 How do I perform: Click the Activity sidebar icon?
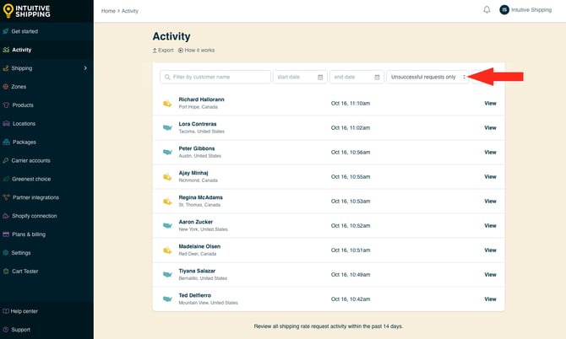(6, 50)
